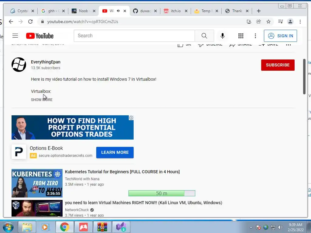This screenshot has height=233, width=311.
Task: Click the Kubernetes video thumbnail
Action: (x=37, y=183)
